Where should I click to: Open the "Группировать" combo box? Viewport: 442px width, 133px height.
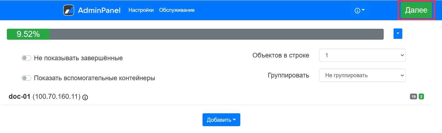(362, 75)
